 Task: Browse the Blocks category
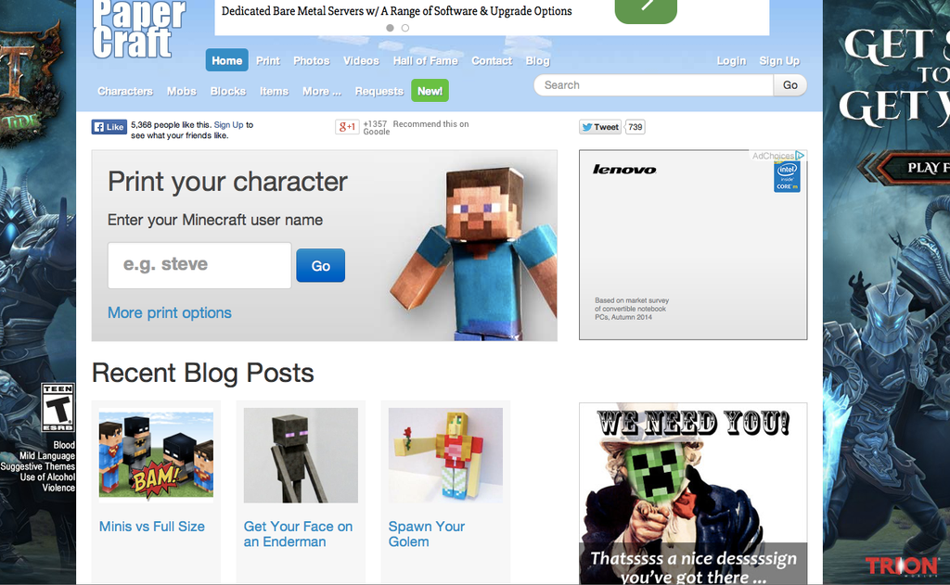[228, 91]
